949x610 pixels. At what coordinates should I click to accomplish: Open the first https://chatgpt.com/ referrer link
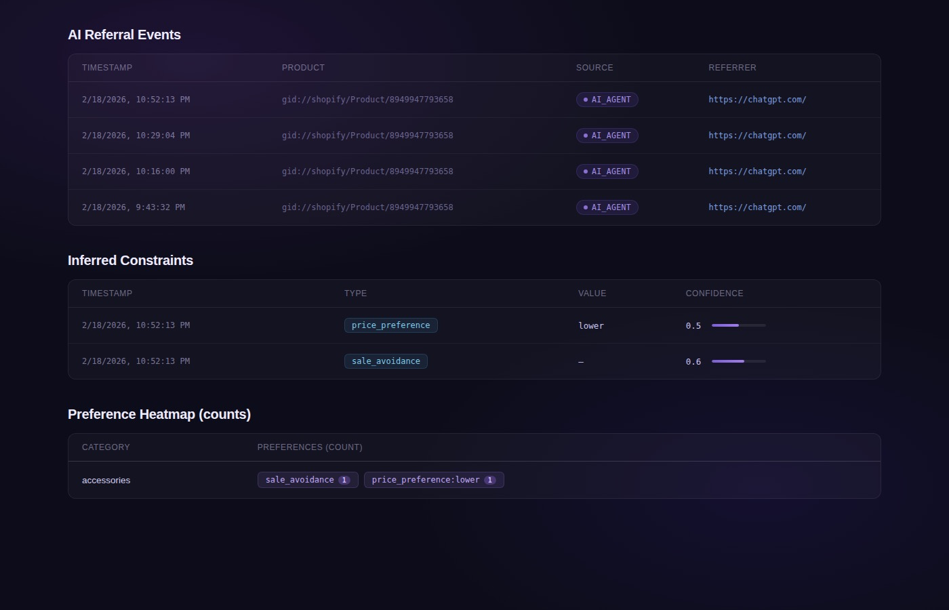tap(757, 99)
